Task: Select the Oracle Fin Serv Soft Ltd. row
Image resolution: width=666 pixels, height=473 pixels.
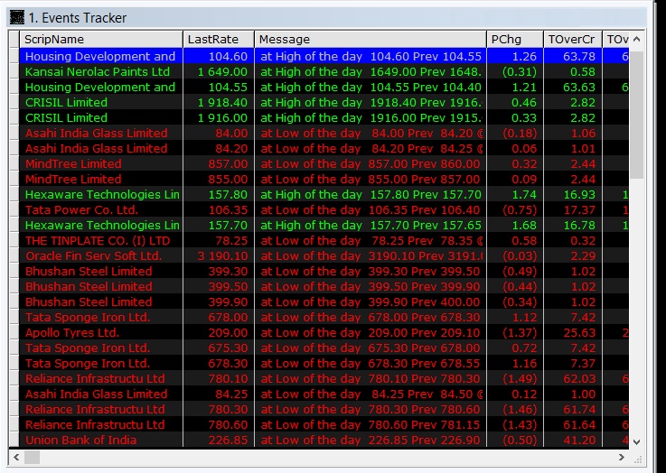Action: [324, 255]
